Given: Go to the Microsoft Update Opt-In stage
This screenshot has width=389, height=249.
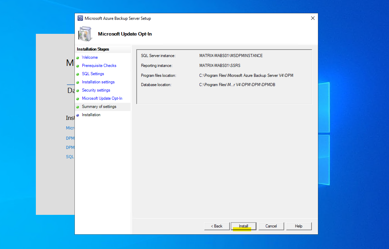Looking at the screenshot, I should (x=102, y=98).
